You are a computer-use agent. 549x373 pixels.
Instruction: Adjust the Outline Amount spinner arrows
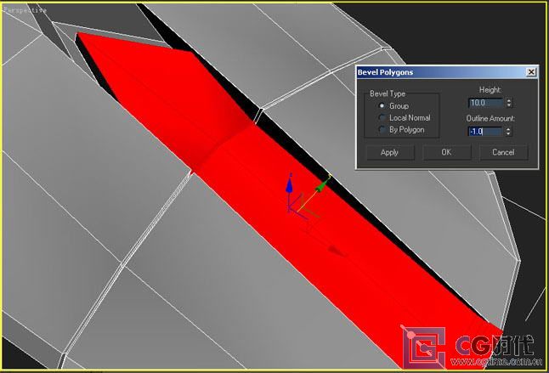tap(509, 132)
